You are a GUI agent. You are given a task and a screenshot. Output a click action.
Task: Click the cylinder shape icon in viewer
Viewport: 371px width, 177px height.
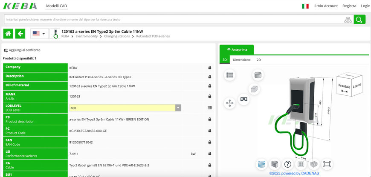[258, 75]
